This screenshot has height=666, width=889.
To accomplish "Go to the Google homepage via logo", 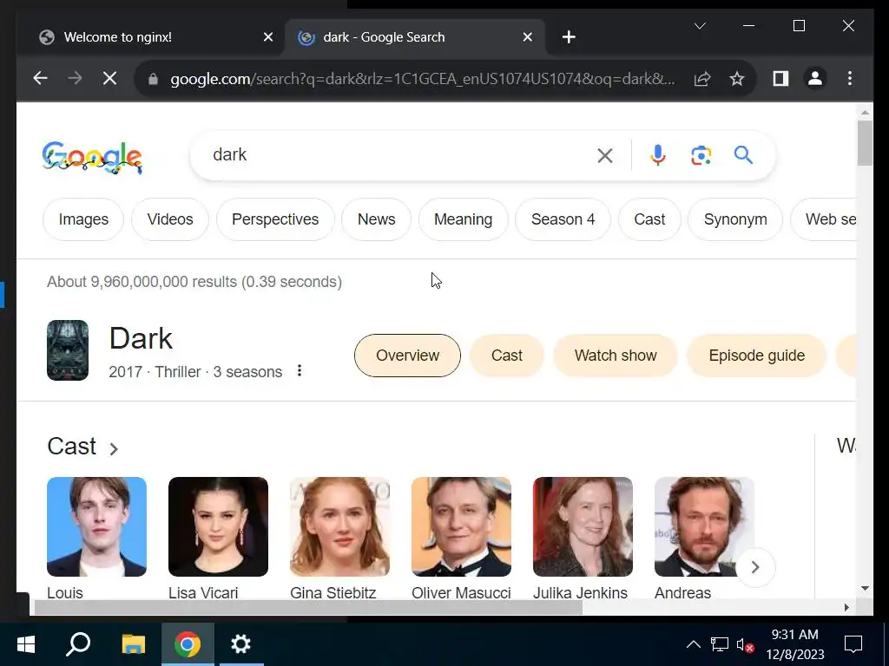I will coord(92,157).
